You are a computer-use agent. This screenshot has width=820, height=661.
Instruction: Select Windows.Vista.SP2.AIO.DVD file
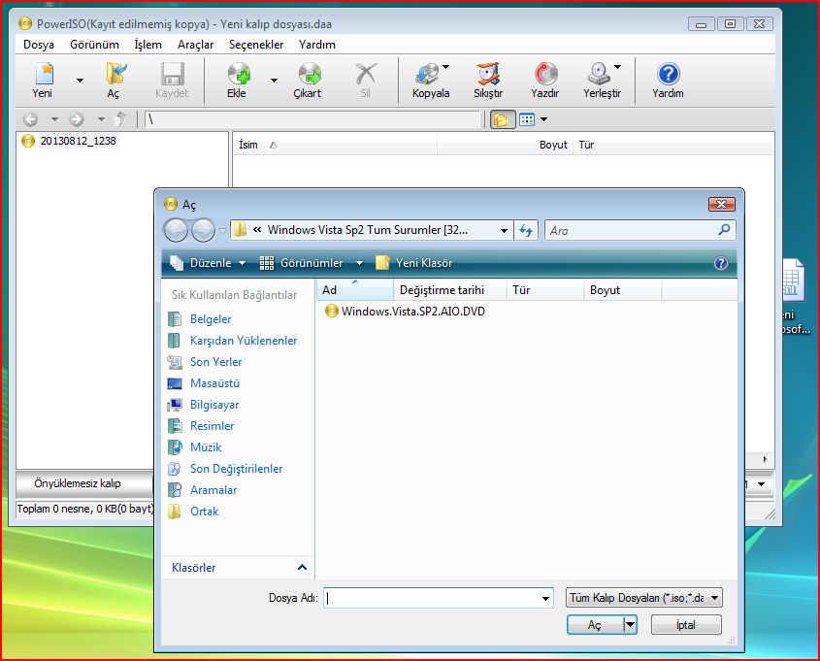tap(412, 312)
